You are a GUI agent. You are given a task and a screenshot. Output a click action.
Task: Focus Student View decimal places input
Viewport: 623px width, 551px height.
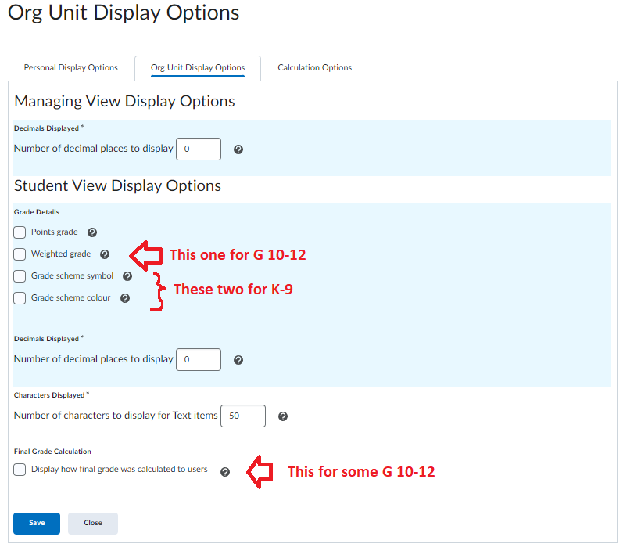[x=199, y=360]
